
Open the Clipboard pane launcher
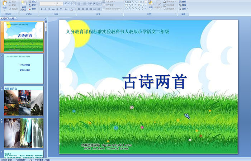pos(18,14)
